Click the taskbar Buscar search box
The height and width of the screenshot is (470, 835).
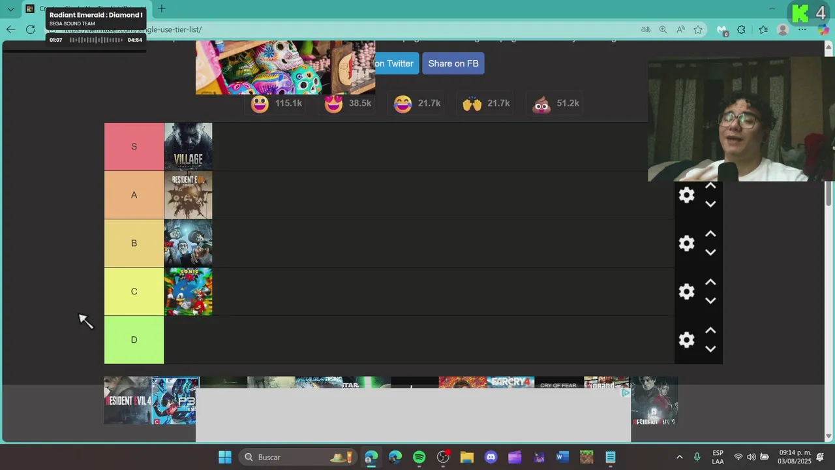point(297,457)
